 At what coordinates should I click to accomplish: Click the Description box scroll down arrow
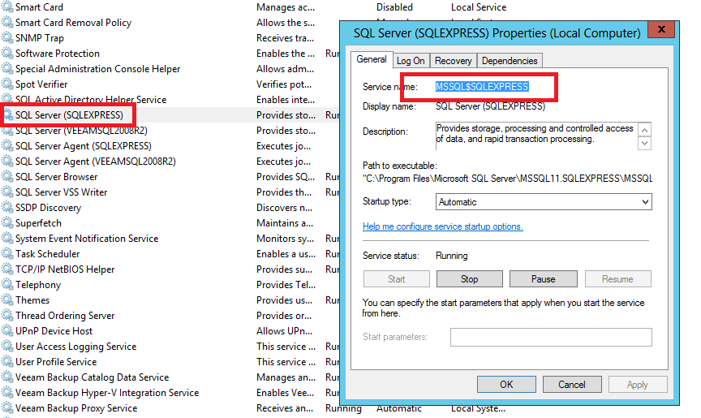644,144
